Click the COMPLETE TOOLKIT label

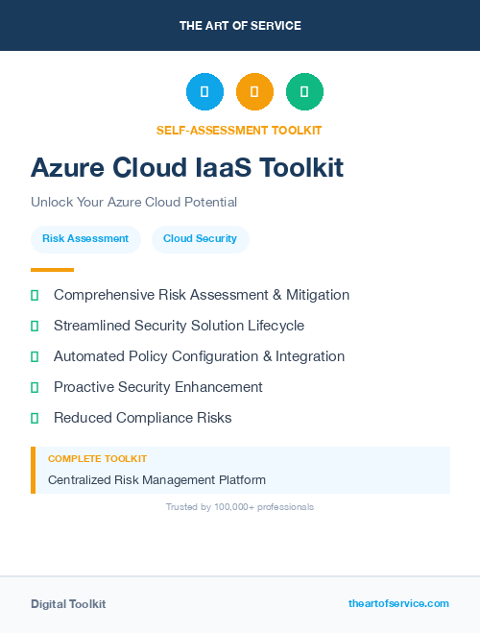pyautogui.click(x=97, y=459)
